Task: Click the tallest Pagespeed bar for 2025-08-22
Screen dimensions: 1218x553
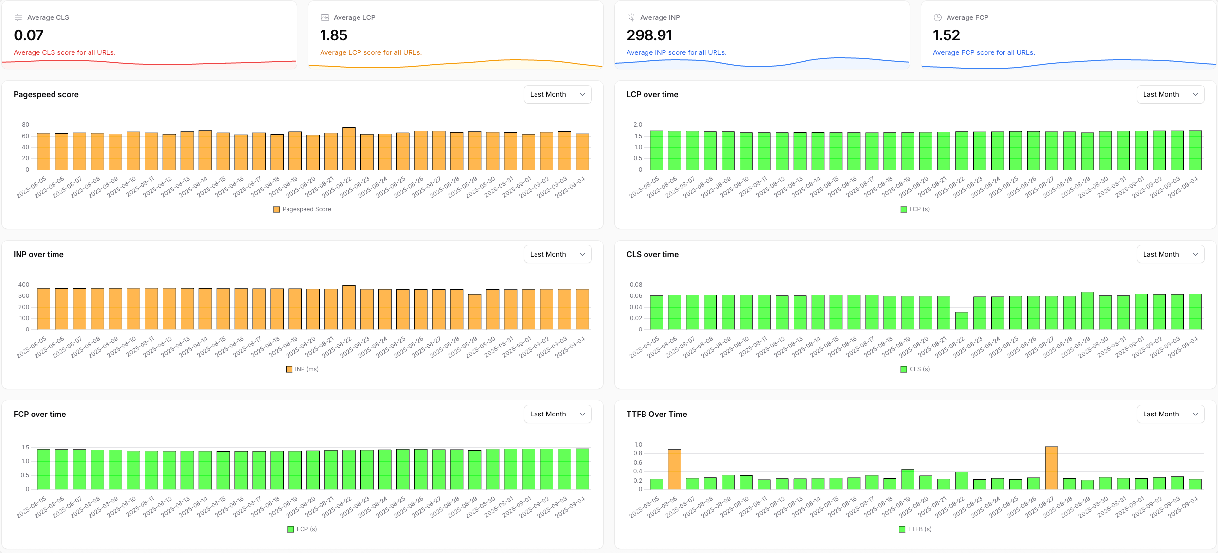Action: [x=349, y=149]
